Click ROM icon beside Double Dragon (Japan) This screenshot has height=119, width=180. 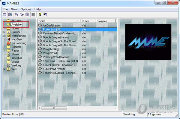[x=40, y=37]
